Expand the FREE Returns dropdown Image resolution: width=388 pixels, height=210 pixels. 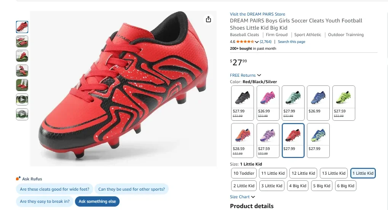[x=259, y=75]
